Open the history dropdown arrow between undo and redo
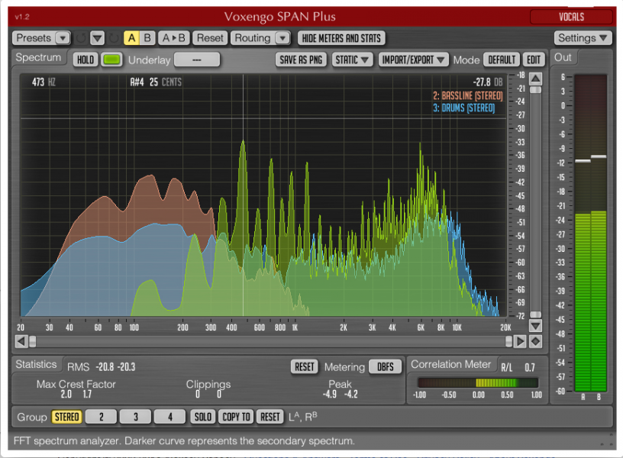The width and height of the screenshot is (623, 458). pos(97,38)
